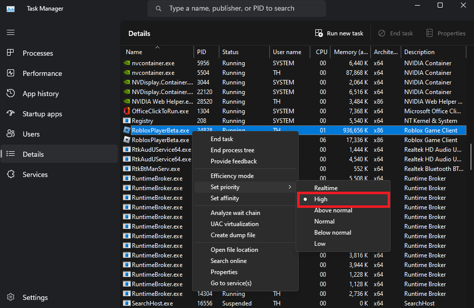Open the Users page icon
Viewport: 474px width, 308px height.
pos(11,134)
